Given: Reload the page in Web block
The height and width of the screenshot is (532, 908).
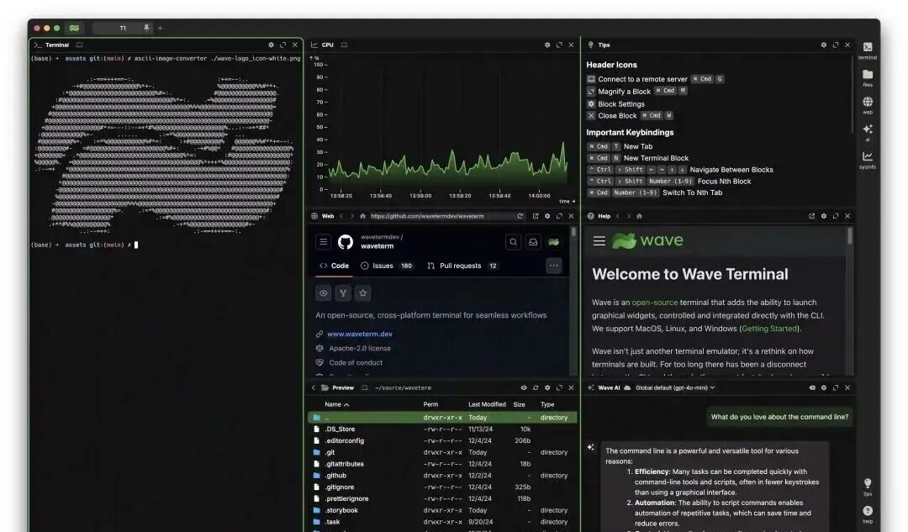Looking at the screenshot, I should pos(520,216).
